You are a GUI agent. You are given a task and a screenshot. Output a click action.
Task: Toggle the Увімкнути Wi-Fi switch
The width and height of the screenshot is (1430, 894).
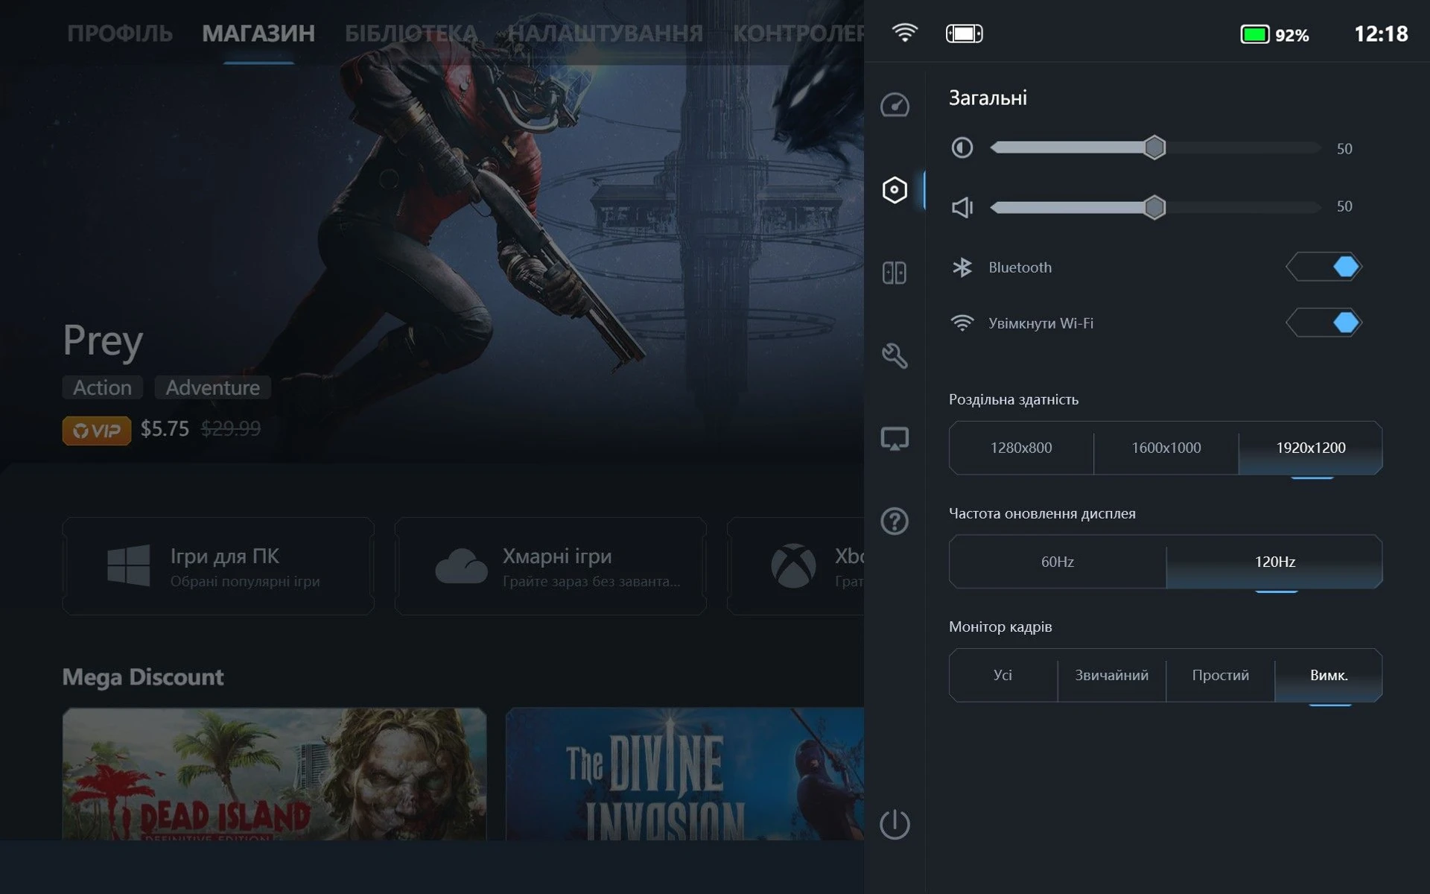(x=1323, y=323)
